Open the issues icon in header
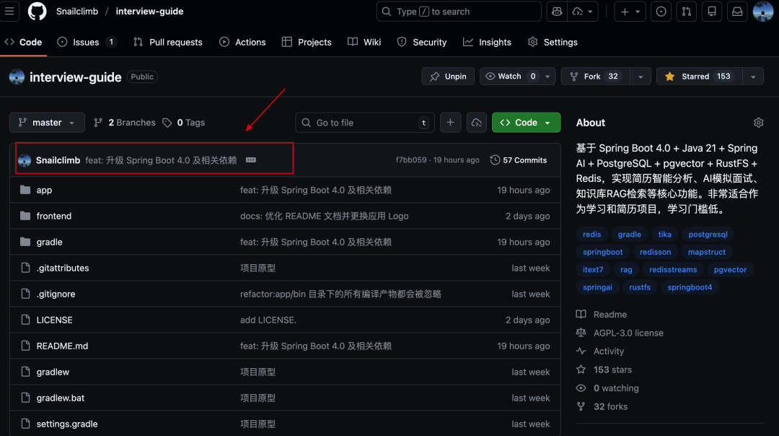This screenshot has width=779, height=436. pyautogui.click(x=661, y=12)
